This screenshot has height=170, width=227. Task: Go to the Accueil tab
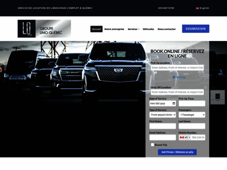point(96,29)
